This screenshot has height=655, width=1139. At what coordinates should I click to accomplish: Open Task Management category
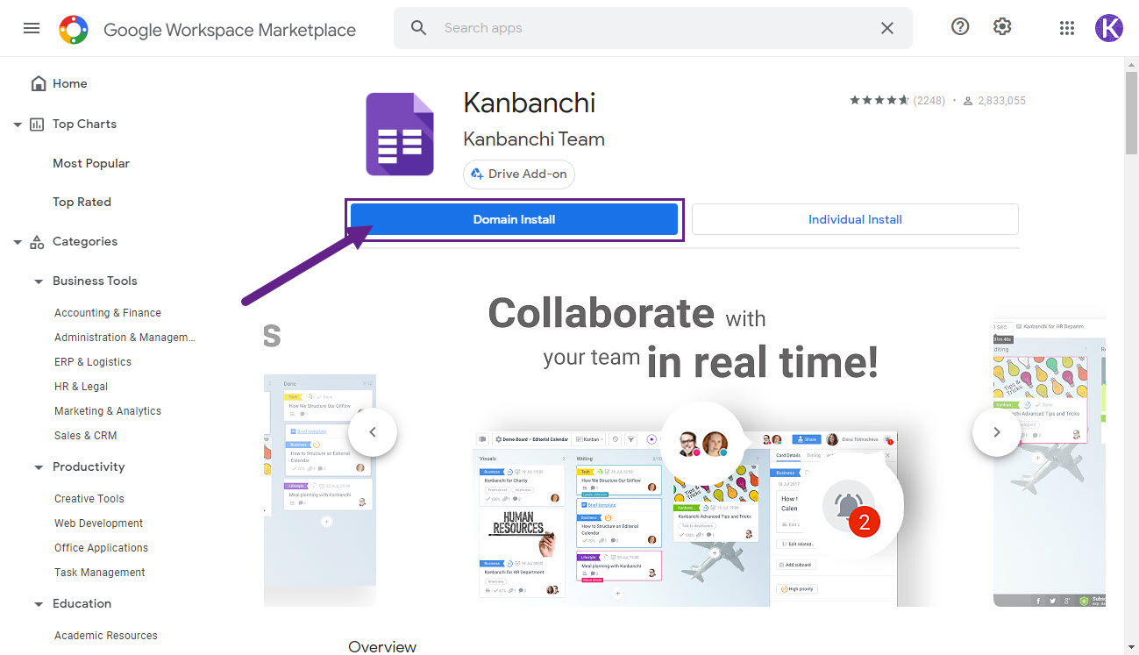[x=100, y=572]
